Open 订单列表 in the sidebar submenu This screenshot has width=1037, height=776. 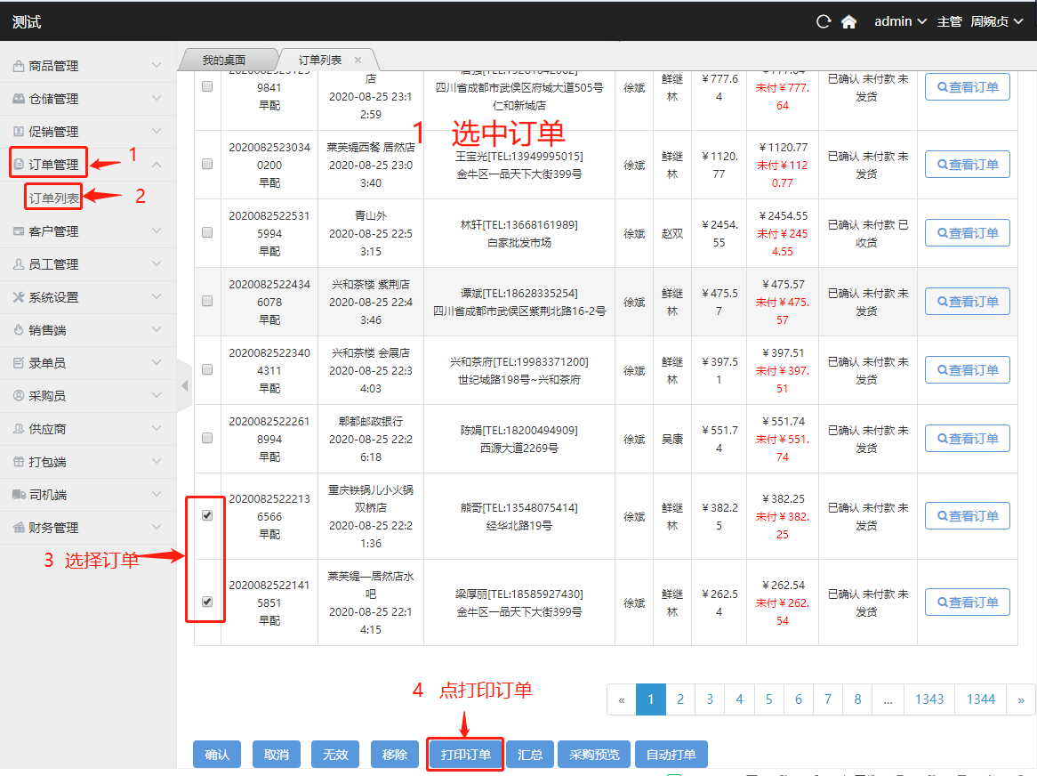[x=53, y=198]
